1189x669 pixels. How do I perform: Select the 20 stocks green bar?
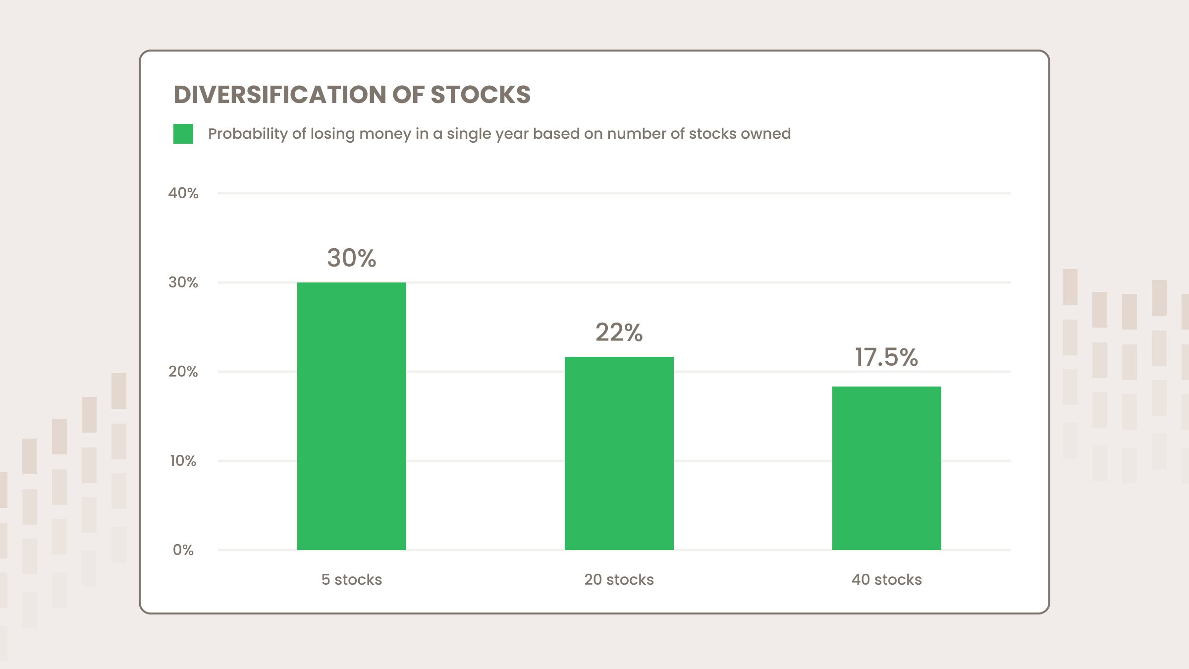[x=619, y=453]
